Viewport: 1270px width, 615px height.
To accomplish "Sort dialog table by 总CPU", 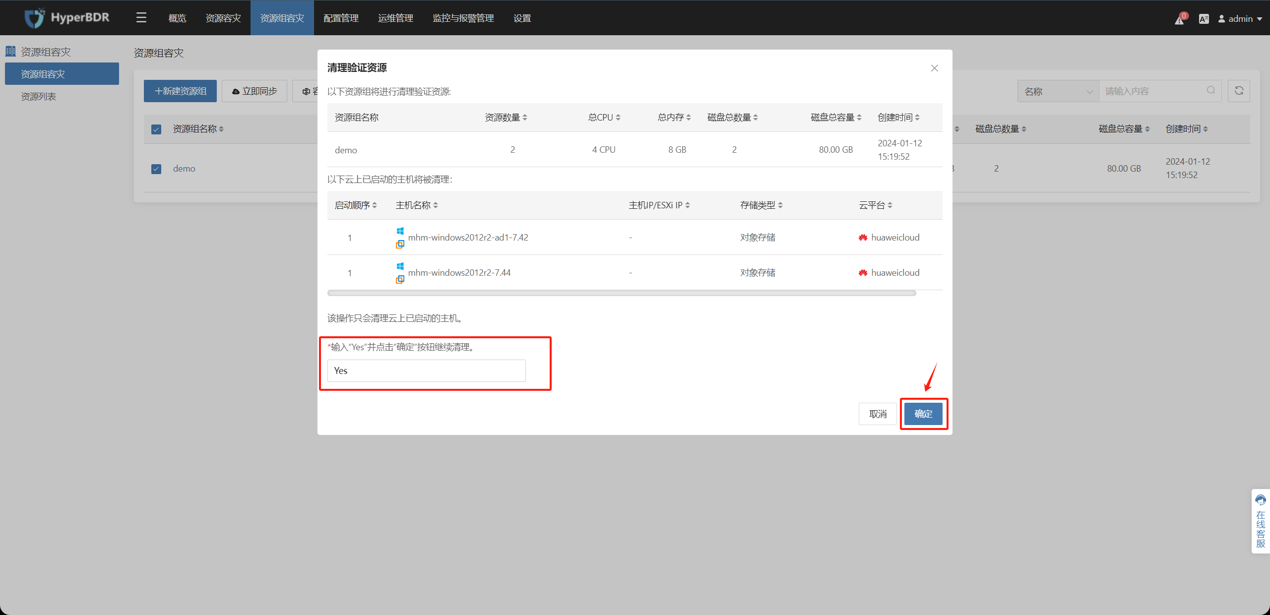I will pos(618,118).
